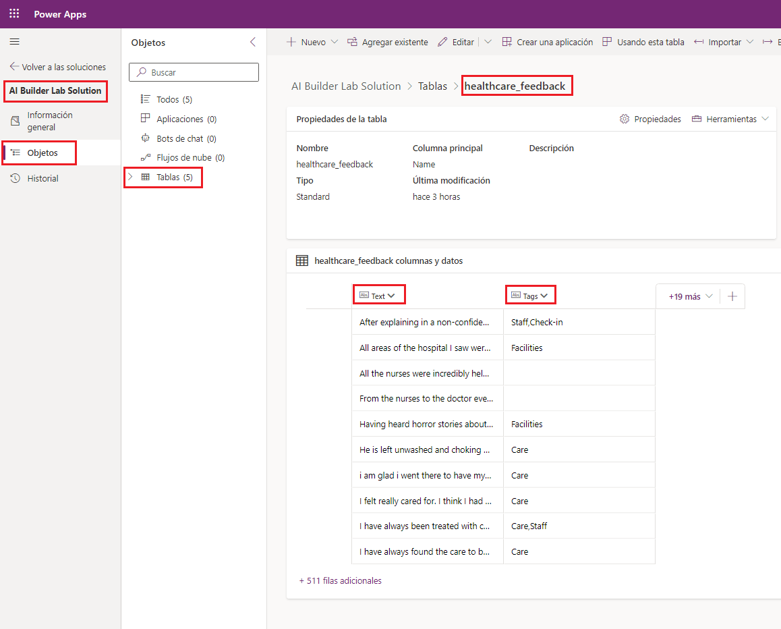This screenshot has width=781, height=629.
Task: Click the Buscar search field
Action: coord(194,72)
